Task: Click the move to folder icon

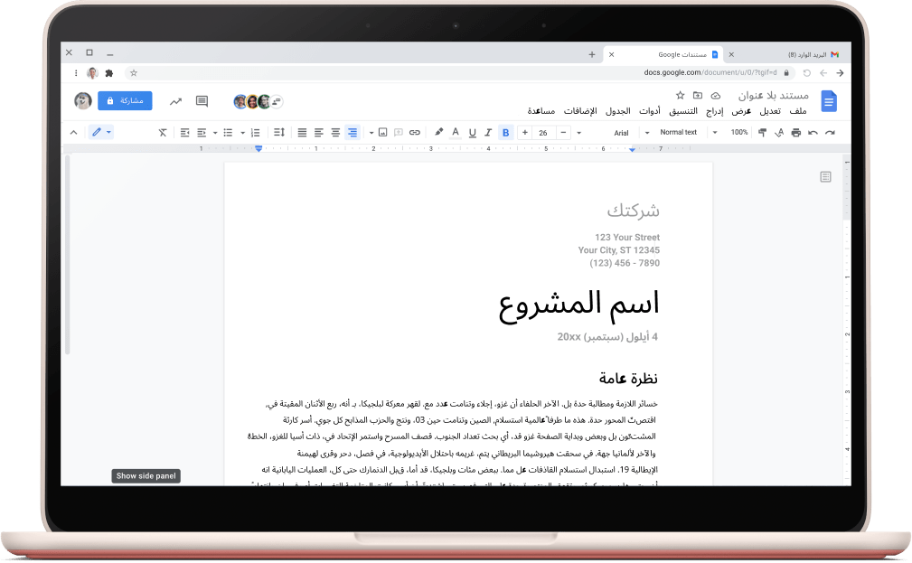Action: pyautogui.click(x=698, y=96)
